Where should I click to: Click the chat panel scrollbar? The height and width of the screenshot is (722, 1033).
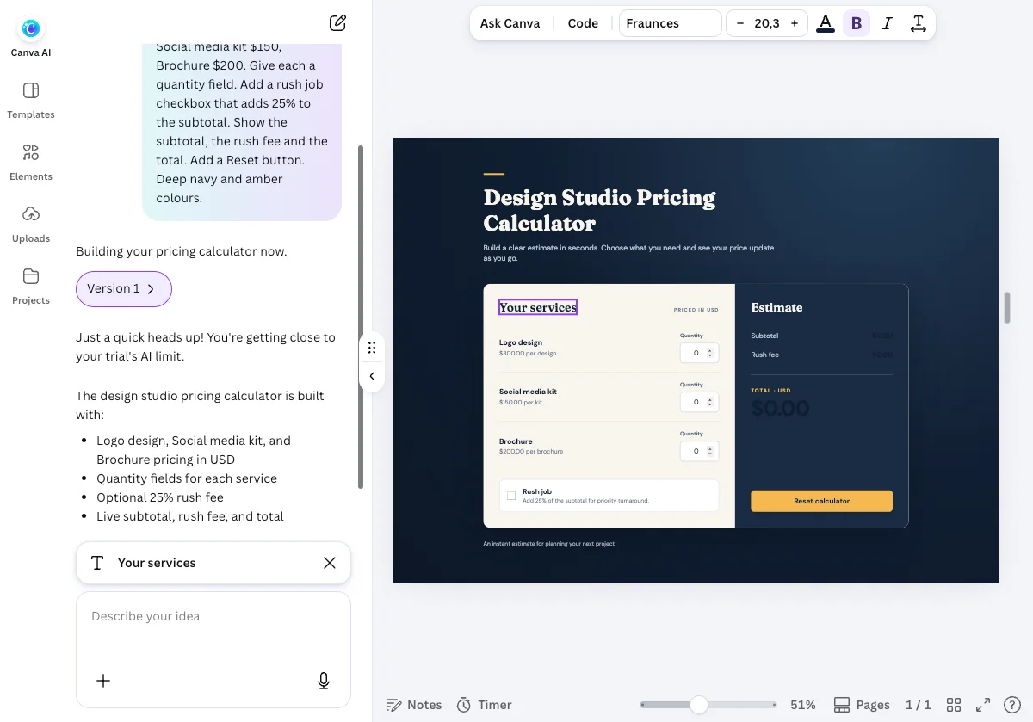point(361,317)
